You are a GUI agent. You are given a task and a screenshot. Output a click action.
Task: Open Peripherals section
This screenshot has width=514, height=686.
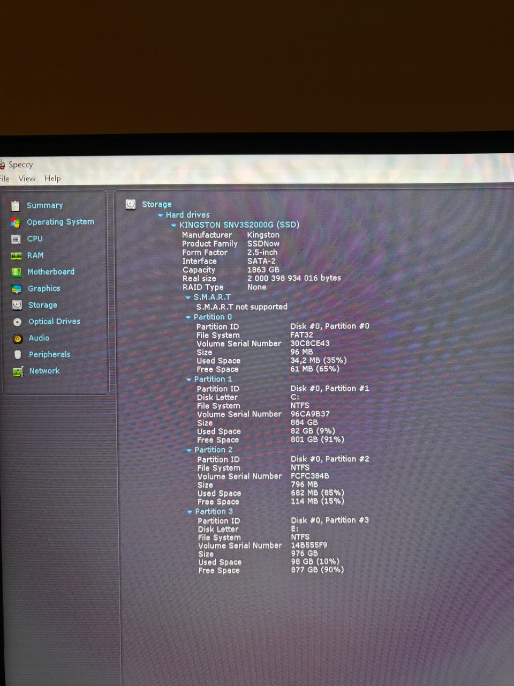pos(50,354)
